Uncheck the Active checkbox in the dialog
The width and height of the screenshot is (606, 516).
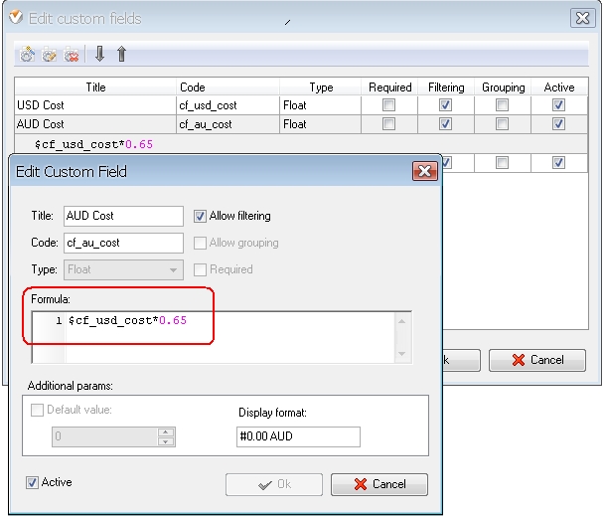pyautogui.click(x=34, y=482)
